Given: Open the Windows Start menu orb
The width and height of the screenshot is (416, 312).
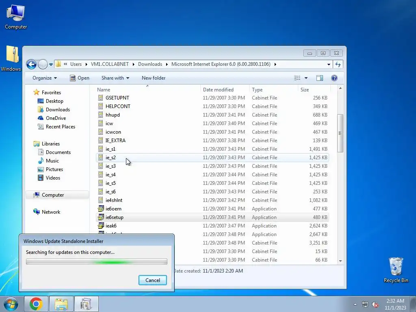Looking at the screenshot, I should pyautogui.click(x=11, y=304).
